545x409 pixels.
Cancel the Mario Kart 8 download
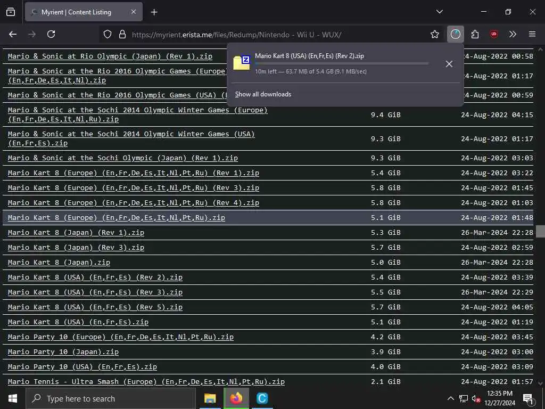(449, 64)
